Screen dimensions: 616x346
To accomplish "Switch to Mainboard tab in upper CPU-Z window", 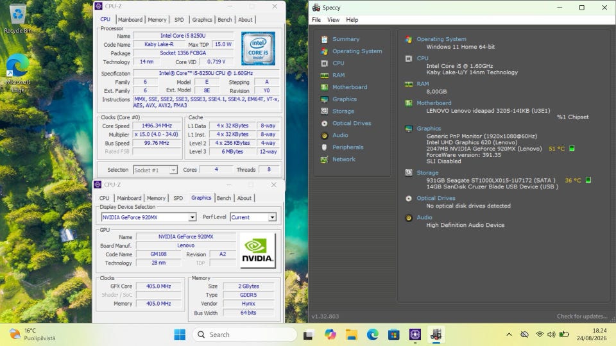I will coord(130,20).
